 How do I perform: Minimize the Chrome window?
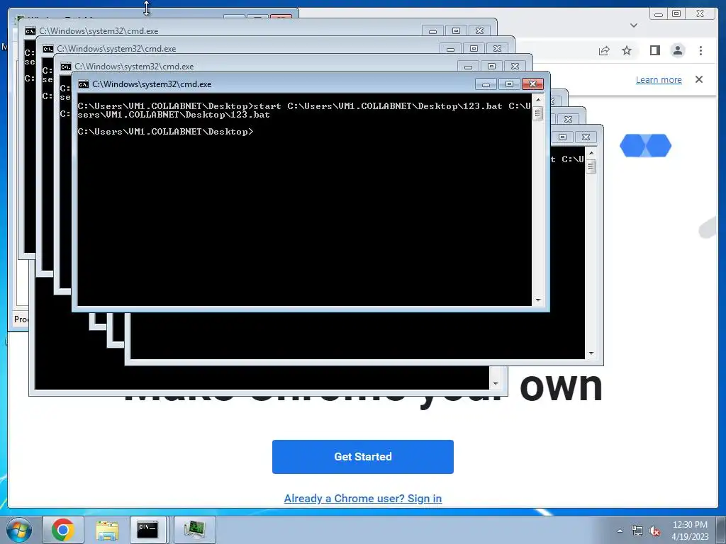659,13
